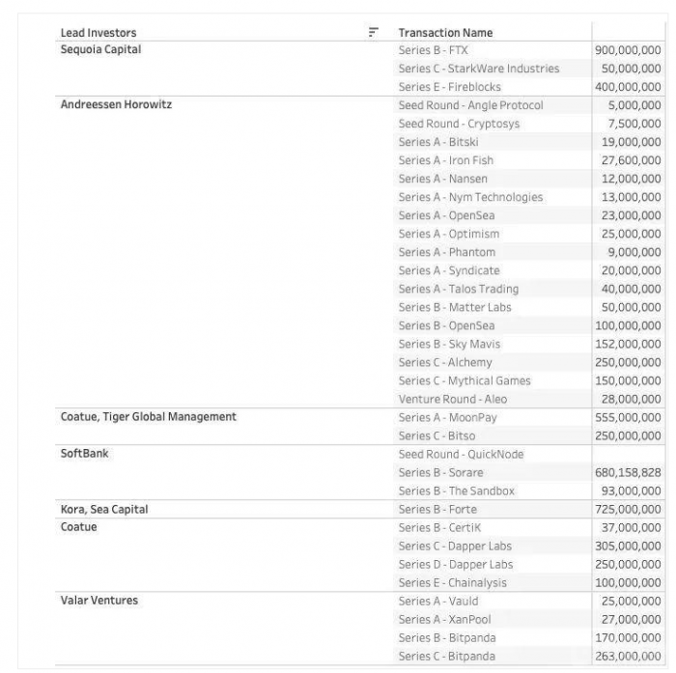Image resolution: width=676 pixels, height=673 pixels.
Task: Select the Valar Ventures investor row
Action: pyautogui.click(x=99, y=601)
